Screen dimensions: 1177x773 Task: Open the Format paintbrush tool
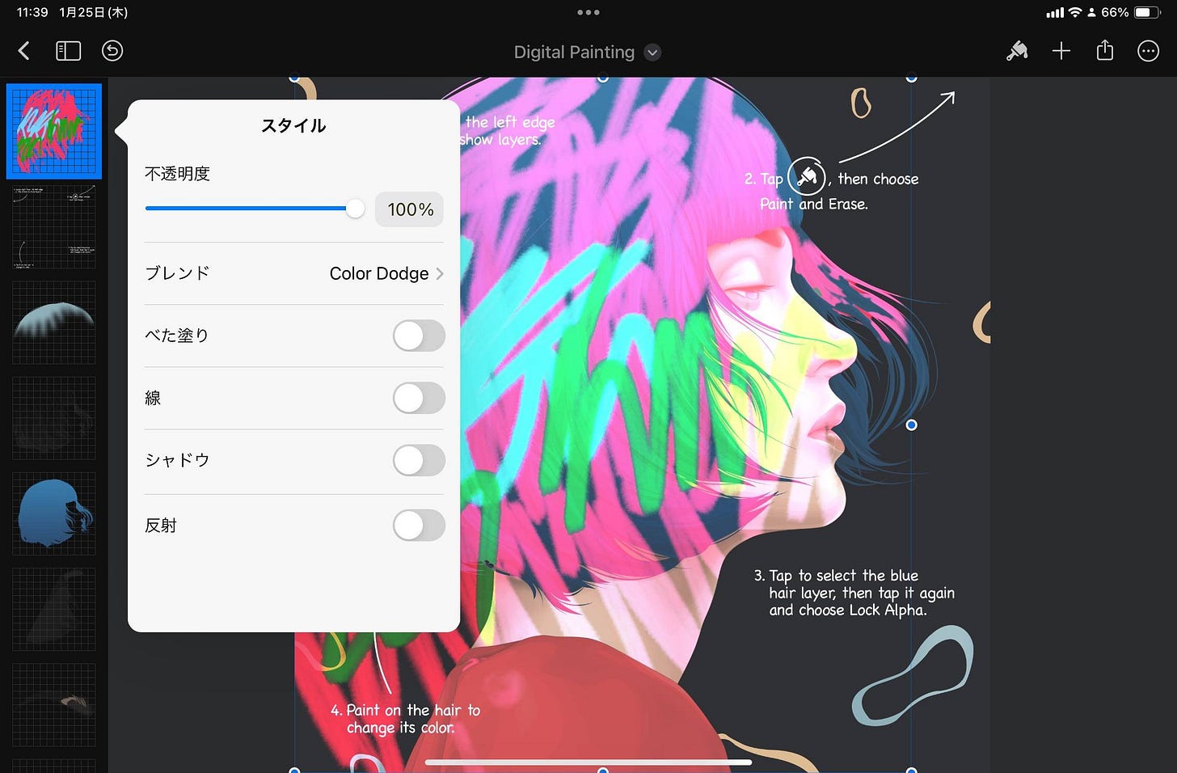point(1017,51)
